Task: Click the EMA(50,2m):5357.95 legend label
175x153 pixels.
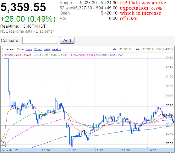Action: [47, 55]
